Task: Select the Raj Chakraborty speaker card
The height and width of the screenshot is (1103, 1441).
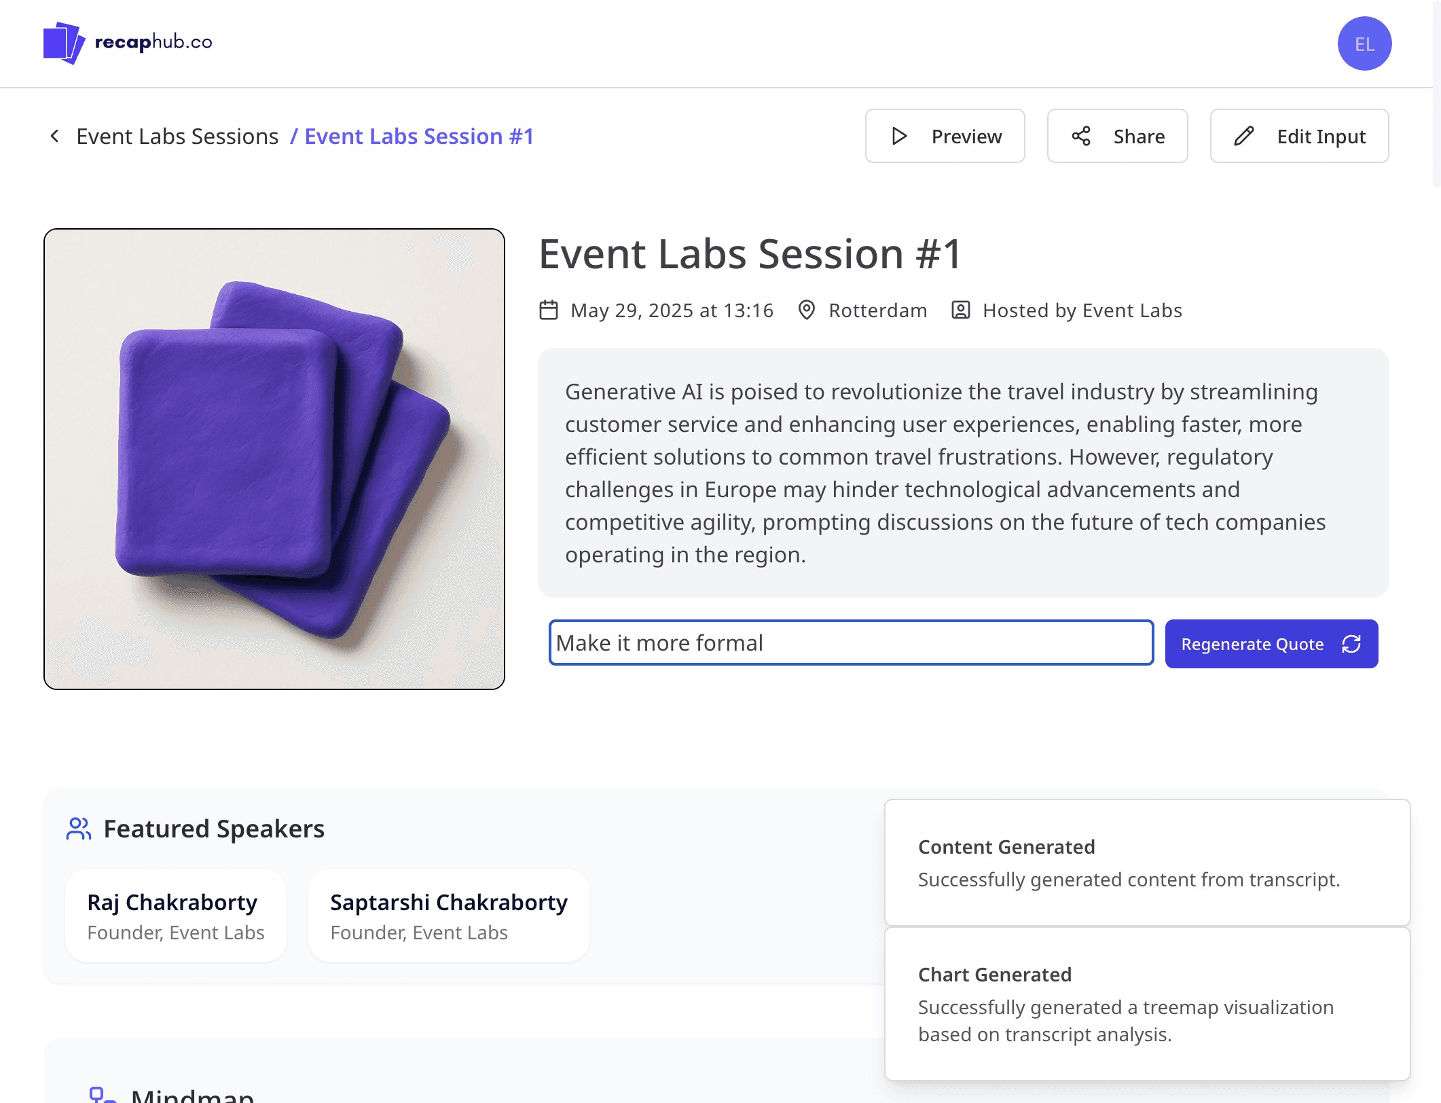Action: (x=176, y=916)
